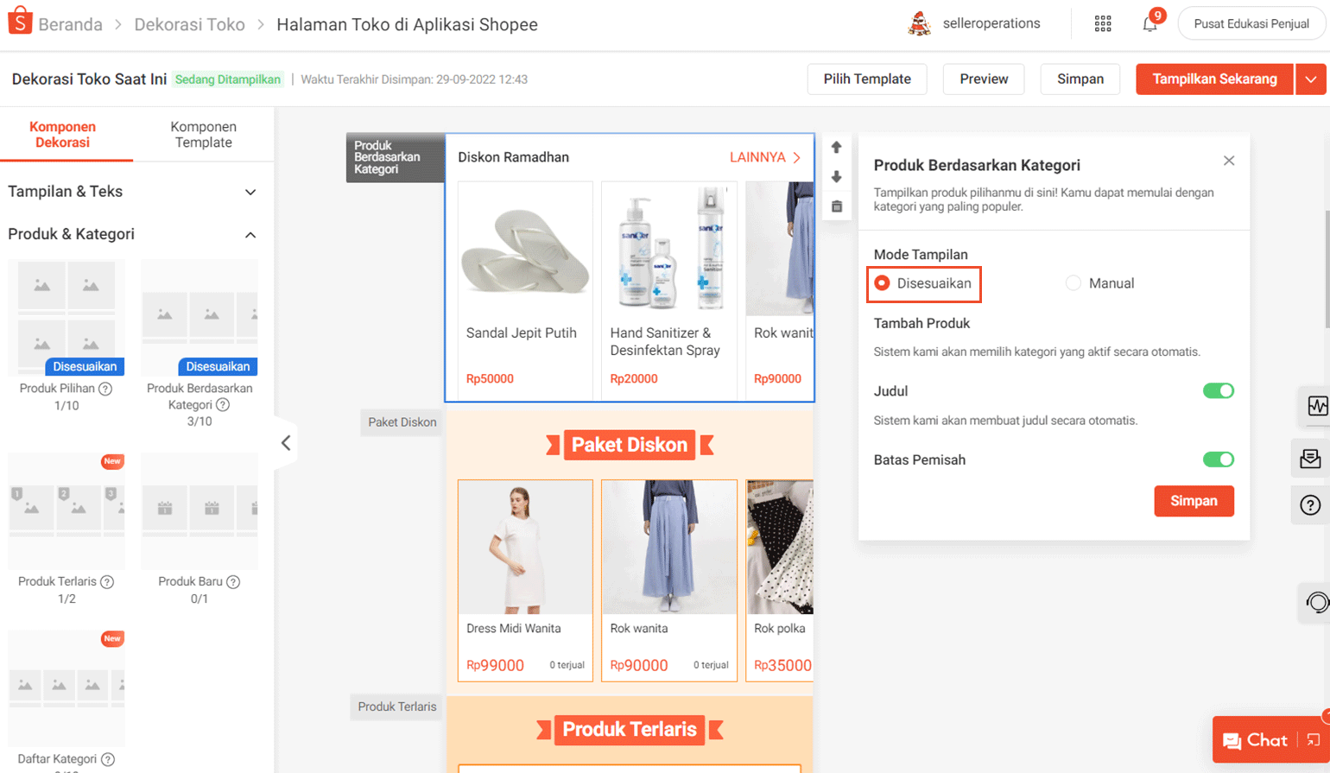Click the orange Simpan button in the panel
The height and width of the screenshot is (773, 1330).
tap(1194, 501)
